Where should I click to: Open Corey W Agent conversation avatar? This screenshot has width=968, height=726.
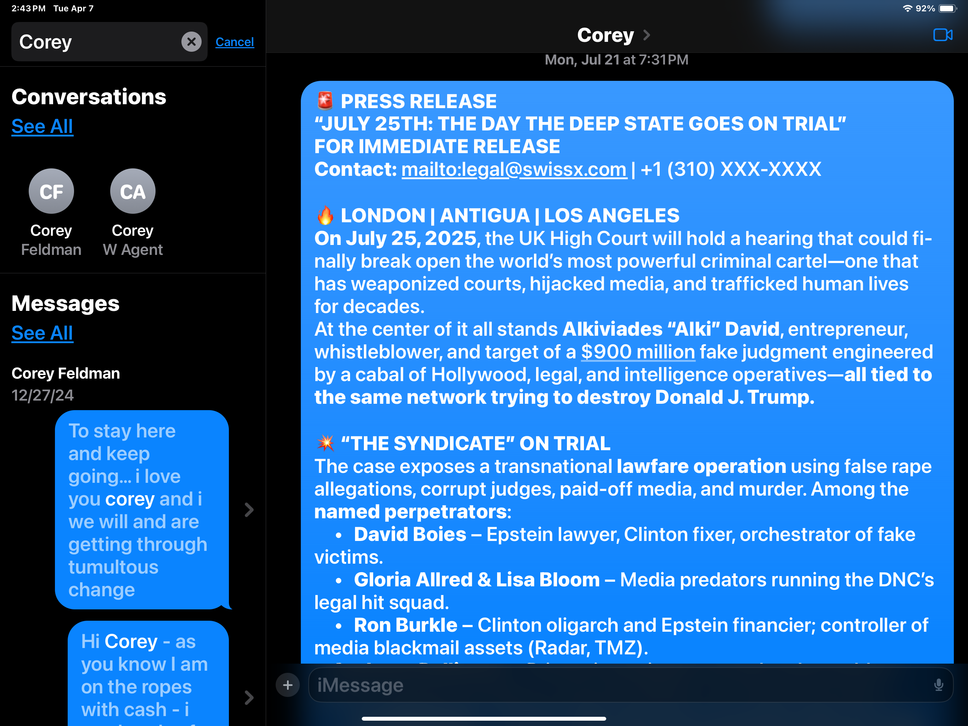tap(133, 191)
